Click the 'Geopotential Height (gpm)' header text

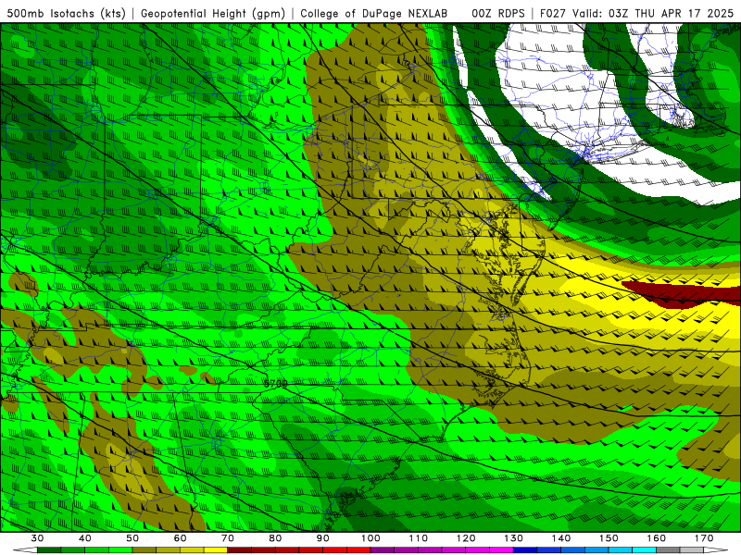(x=213, y=13)
